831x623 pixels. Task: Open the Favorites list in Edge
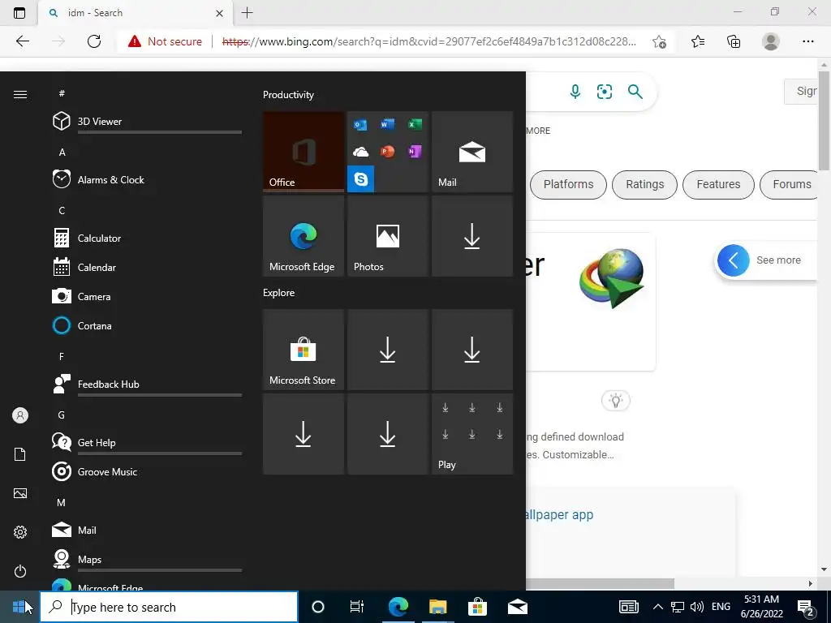(x=698, y=41)
